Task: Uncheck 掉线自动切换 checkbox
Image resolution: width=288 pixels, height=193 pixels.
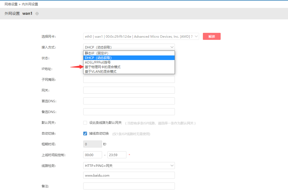Action: [85, 134]
